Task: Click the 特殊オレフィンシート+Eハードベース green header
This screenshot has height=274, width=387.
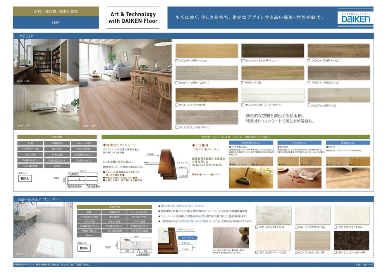Action: [236, 137]
